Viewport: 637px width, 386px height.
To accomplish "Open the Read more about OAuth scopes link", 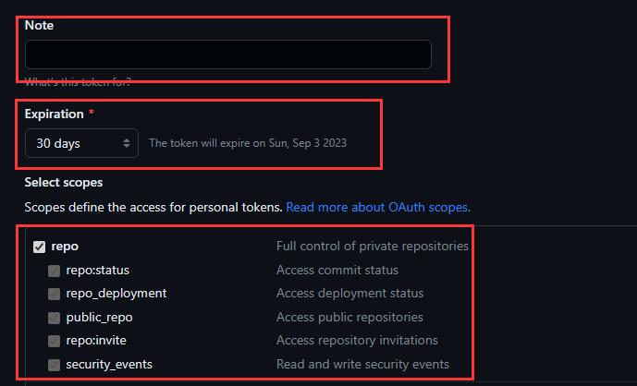I will (x=378, y=208).
